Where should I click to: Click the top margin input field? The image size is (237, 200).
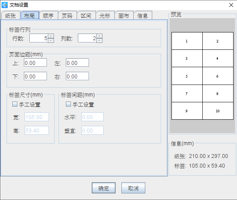coord(35,63)
